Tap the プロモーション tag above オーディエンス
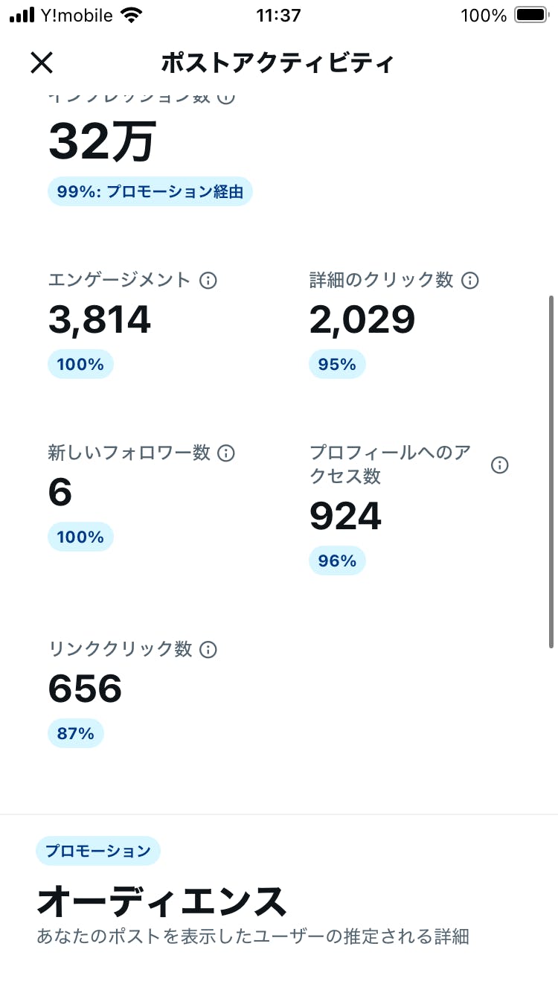Image resolution: width=558 pixels, height=993 pixels. pos(97,851)
